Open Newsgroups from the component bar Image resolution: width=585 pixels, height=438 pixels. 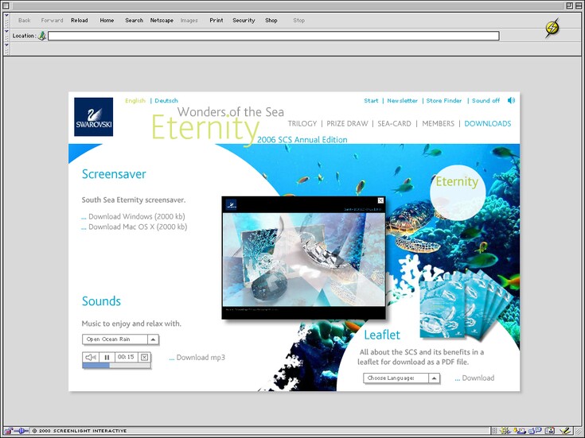535,431
